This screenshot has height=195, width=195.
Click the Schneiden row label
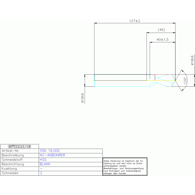(x=10, y=173)
